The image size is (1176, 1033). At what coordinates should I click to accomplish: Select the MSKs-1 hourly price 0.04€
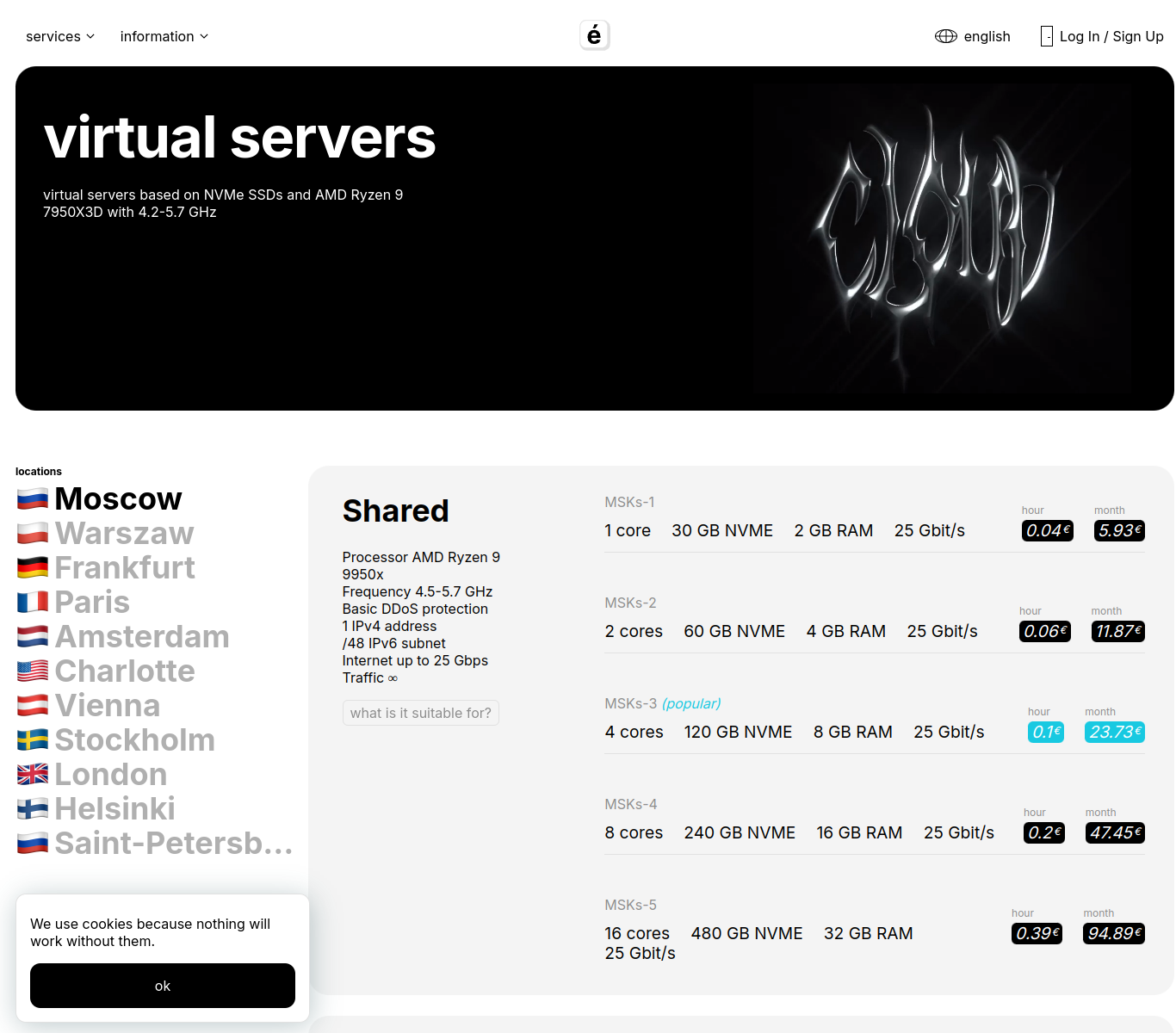(1048, 530)
